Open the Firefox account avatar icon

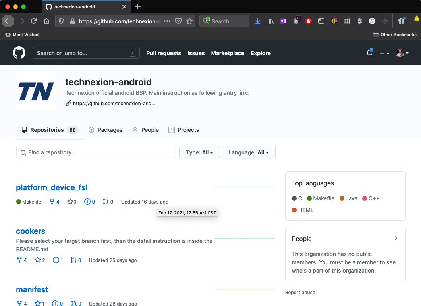359,21
